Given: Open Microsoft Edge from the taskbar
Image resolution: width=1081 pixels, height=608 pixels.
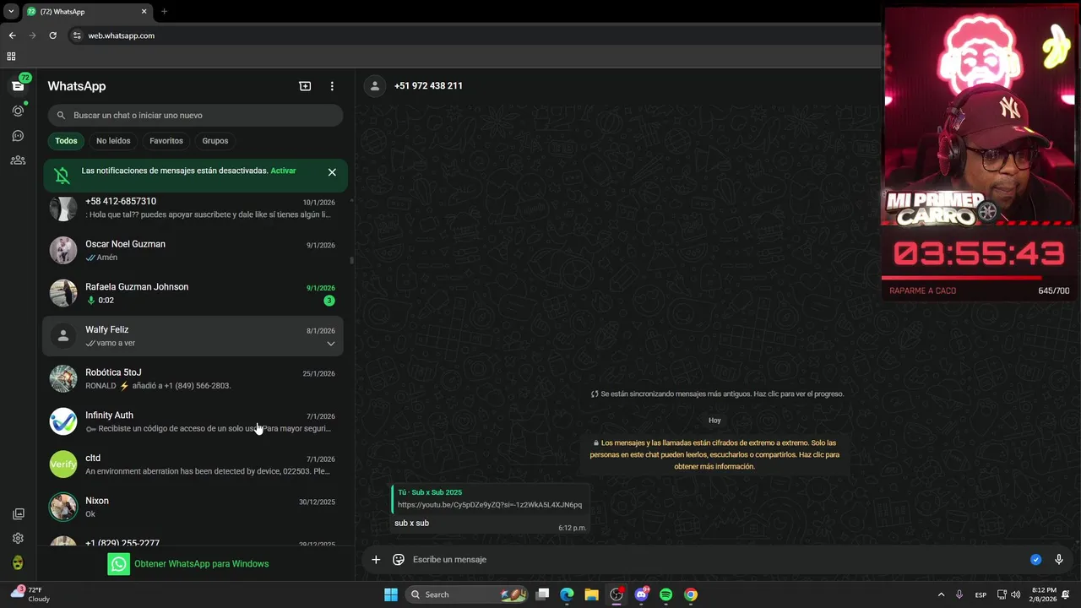Looking at the screenshot, I should point(567,594).
